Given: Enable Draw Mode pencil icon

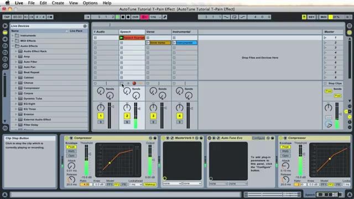Looking at the screenshot, I should point(165,17).
